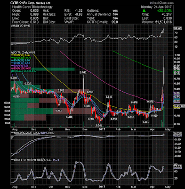The height and width of the screenshot is (189, 185).
Task: Click the Annual Dividend label
Action: [99, 15]
